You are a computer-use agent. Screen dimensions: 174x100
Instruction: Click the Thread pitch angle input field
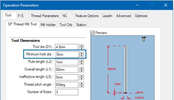pos(67,85)
